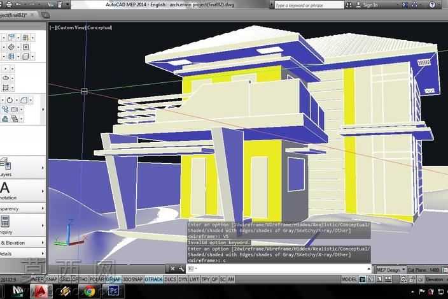Screen dimensions: 448x299
Task: Click the Action Center flag tray icon
Action: click(422, 291)
